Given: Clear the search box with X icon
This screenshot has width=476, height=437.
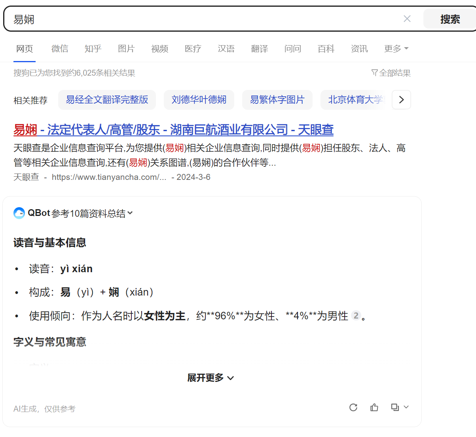Looking at the screenshot, I should (407, 19).
